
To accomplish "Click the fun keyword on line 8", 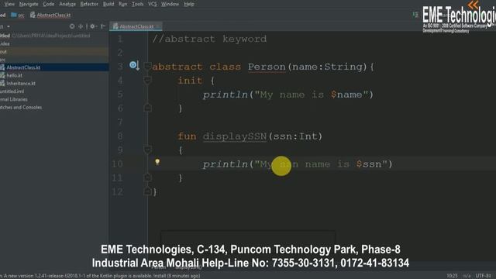I will point(187,136).
